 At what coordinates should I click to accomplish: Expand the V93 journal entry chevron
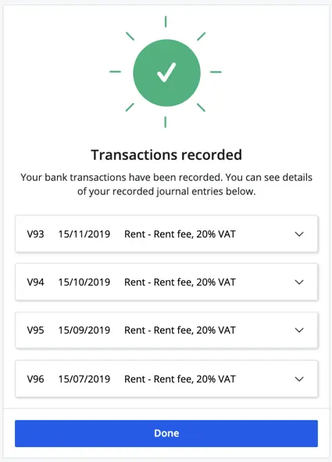[x=299, y=234]
